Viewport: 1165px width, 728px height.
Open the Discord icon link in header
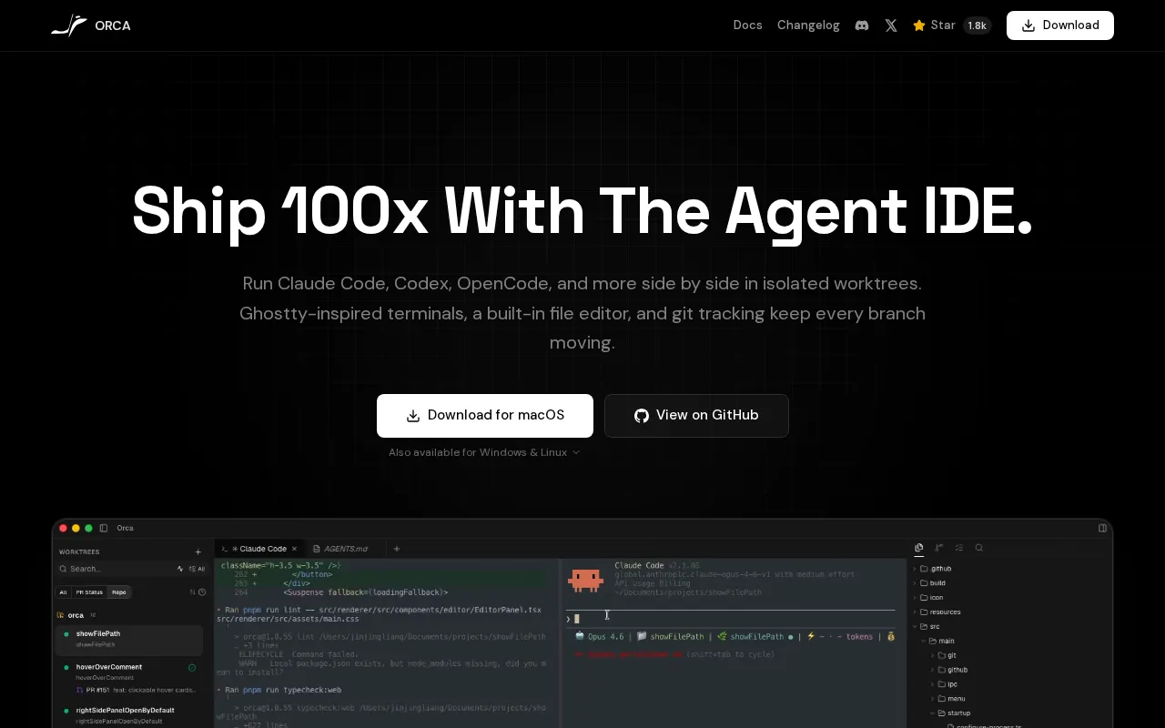(862, 25)
